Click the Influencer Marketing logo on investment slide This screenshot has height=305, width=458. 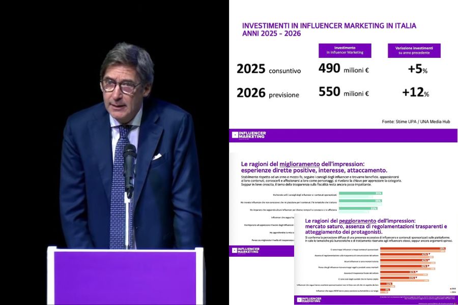coord(249,135)
